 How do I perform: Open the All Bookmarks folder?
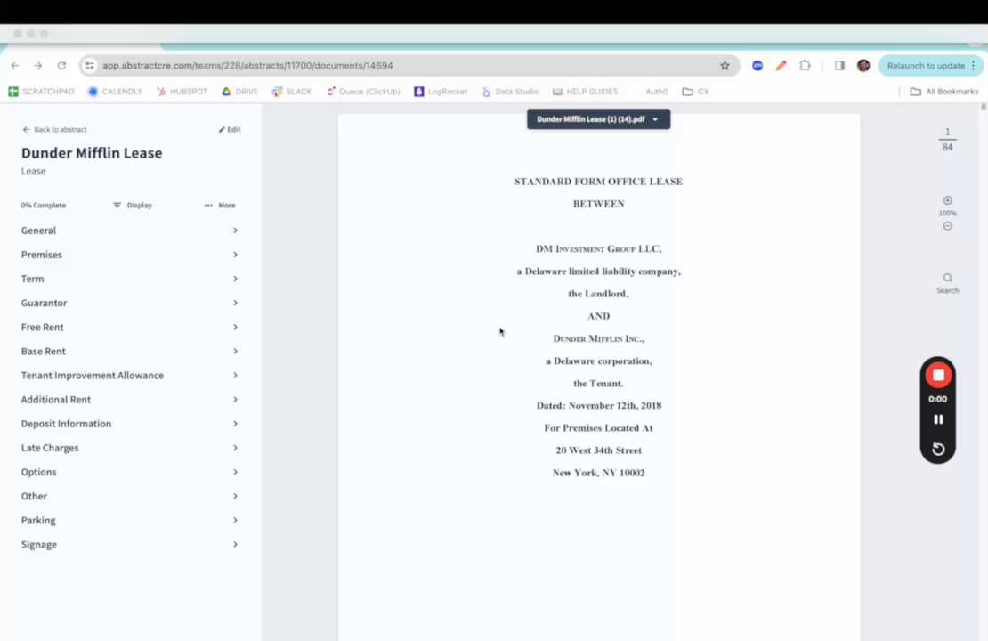pos(943,92)
